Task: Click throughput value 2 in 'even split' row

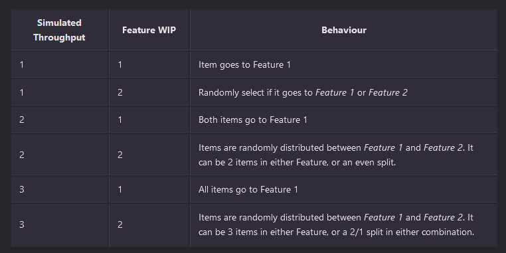Action: click(22, 155)
